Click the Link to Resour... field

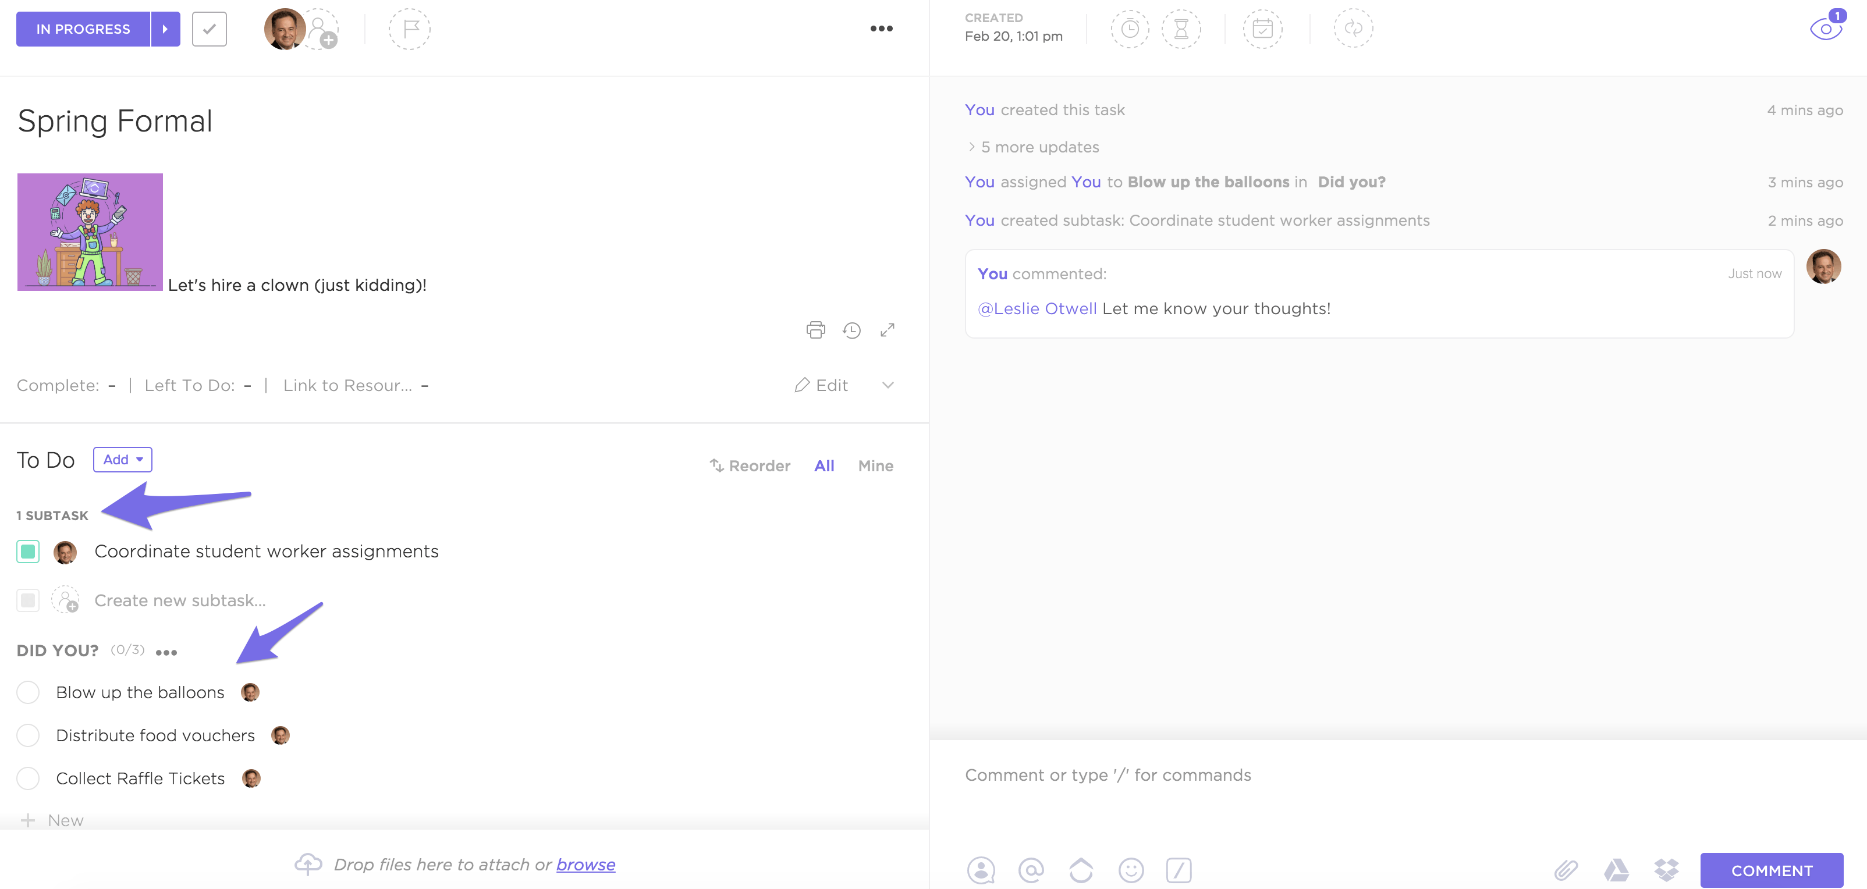(355, 386)
